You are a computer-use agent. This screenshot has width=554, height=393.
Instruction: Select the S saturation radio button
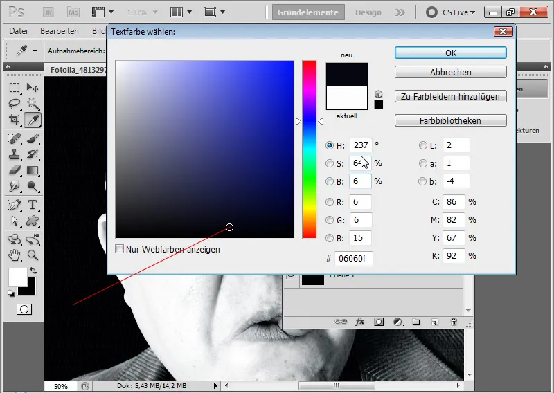pyautogui.click(x=330, y=163)
